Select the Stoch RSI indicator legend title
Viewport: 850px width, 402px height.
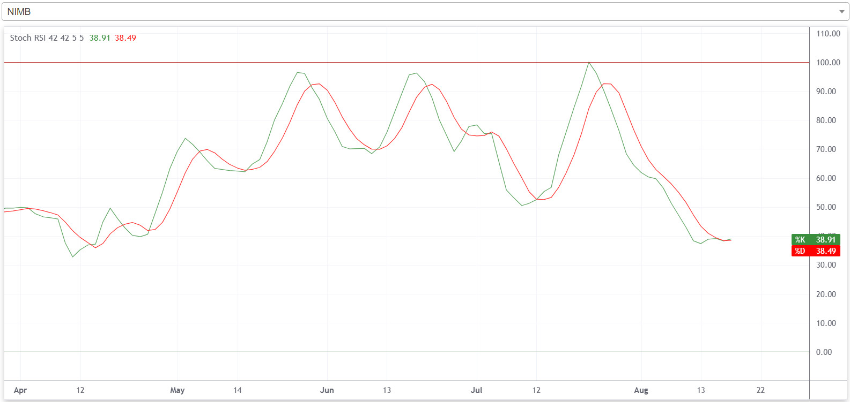tap(47, 38)
